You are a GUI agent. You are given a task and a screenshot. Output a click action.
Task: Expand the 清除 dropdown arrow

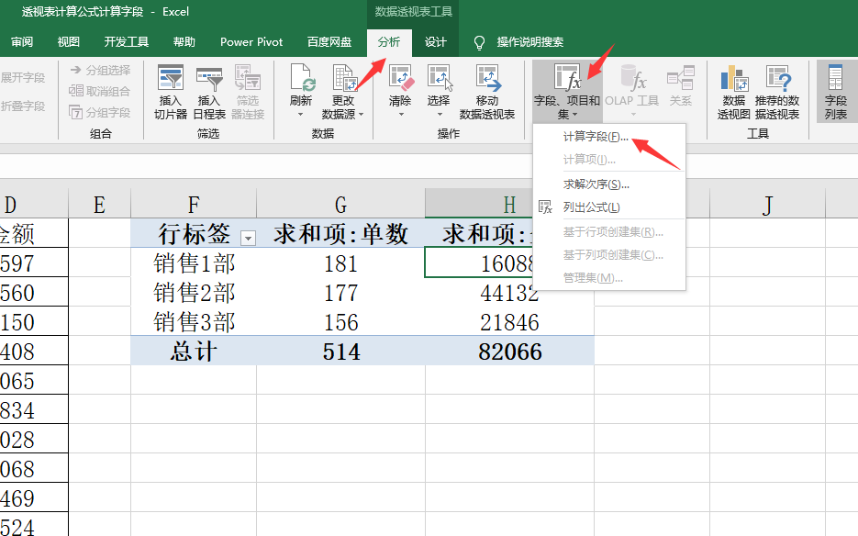click(401, 115)
